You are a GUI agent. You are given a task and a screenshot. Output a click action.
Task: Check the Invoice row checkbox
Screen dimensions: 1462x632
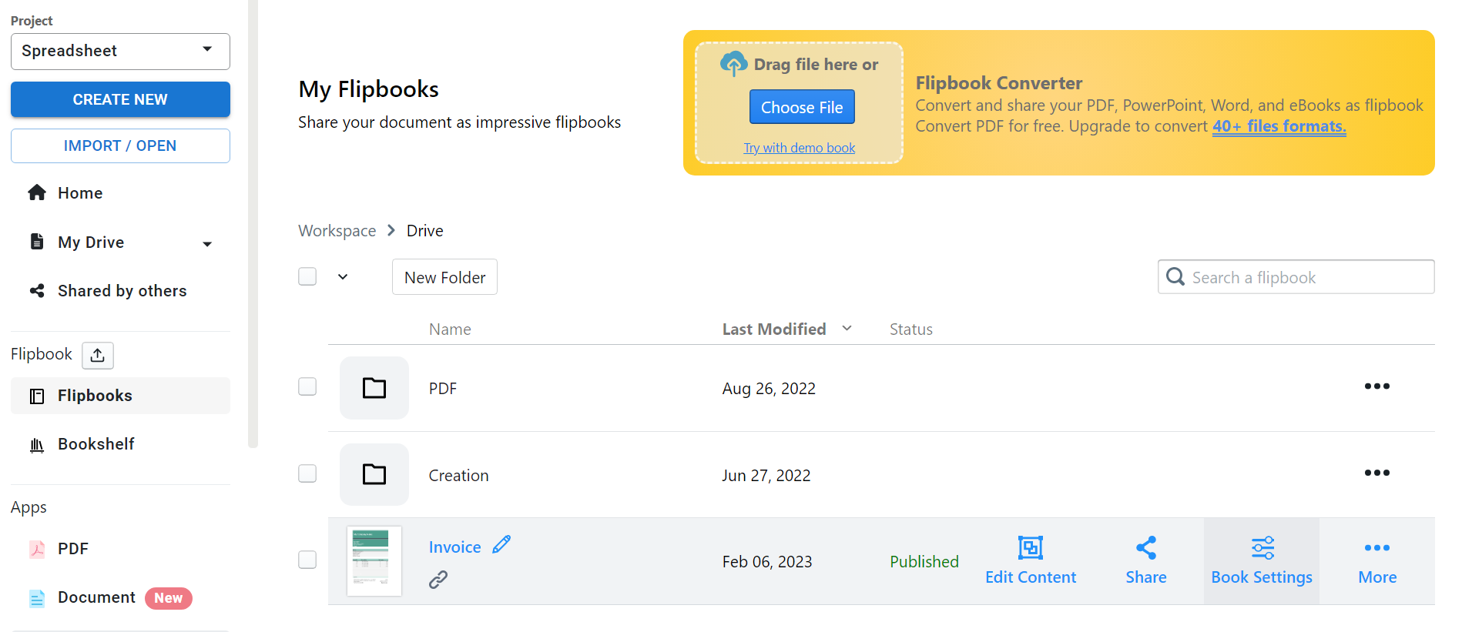(x=307, y=560)
